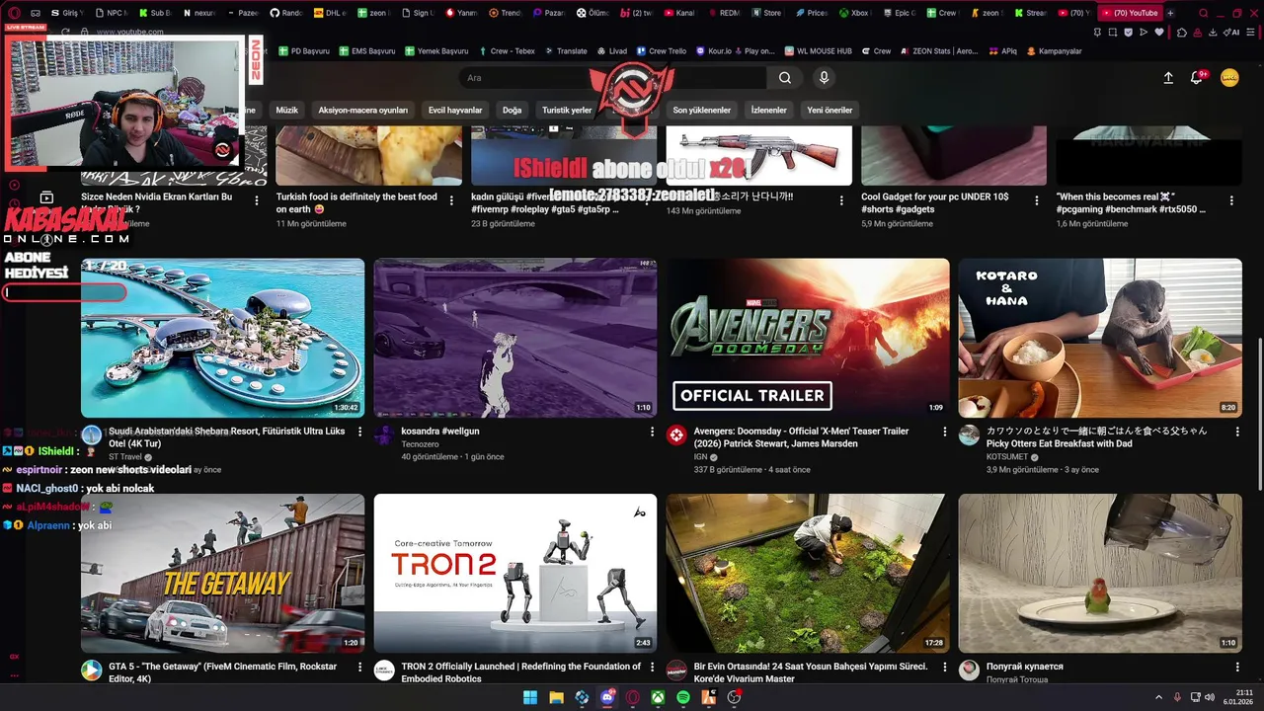
Task: Open the browser extensions cube icon
Action: pos(1182,32)
